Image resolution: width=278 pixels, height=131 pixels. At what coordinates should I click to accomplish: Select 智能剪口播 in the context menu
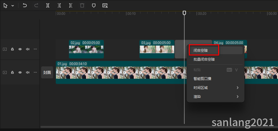click(x=216, y=79)
